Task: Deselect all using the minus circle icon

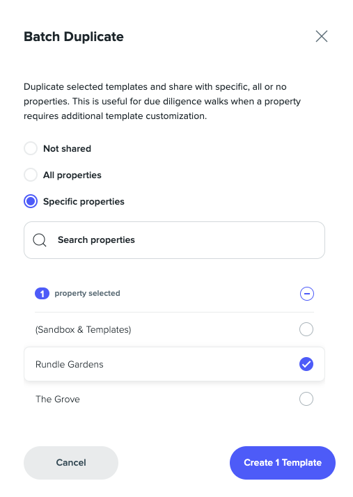Action: pos(306,294)
